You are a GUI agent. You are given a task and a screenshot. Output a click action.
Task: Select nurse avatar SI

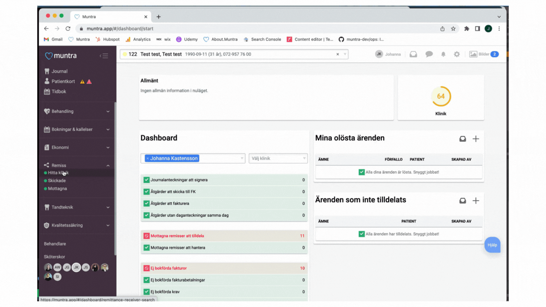(57, 277)
